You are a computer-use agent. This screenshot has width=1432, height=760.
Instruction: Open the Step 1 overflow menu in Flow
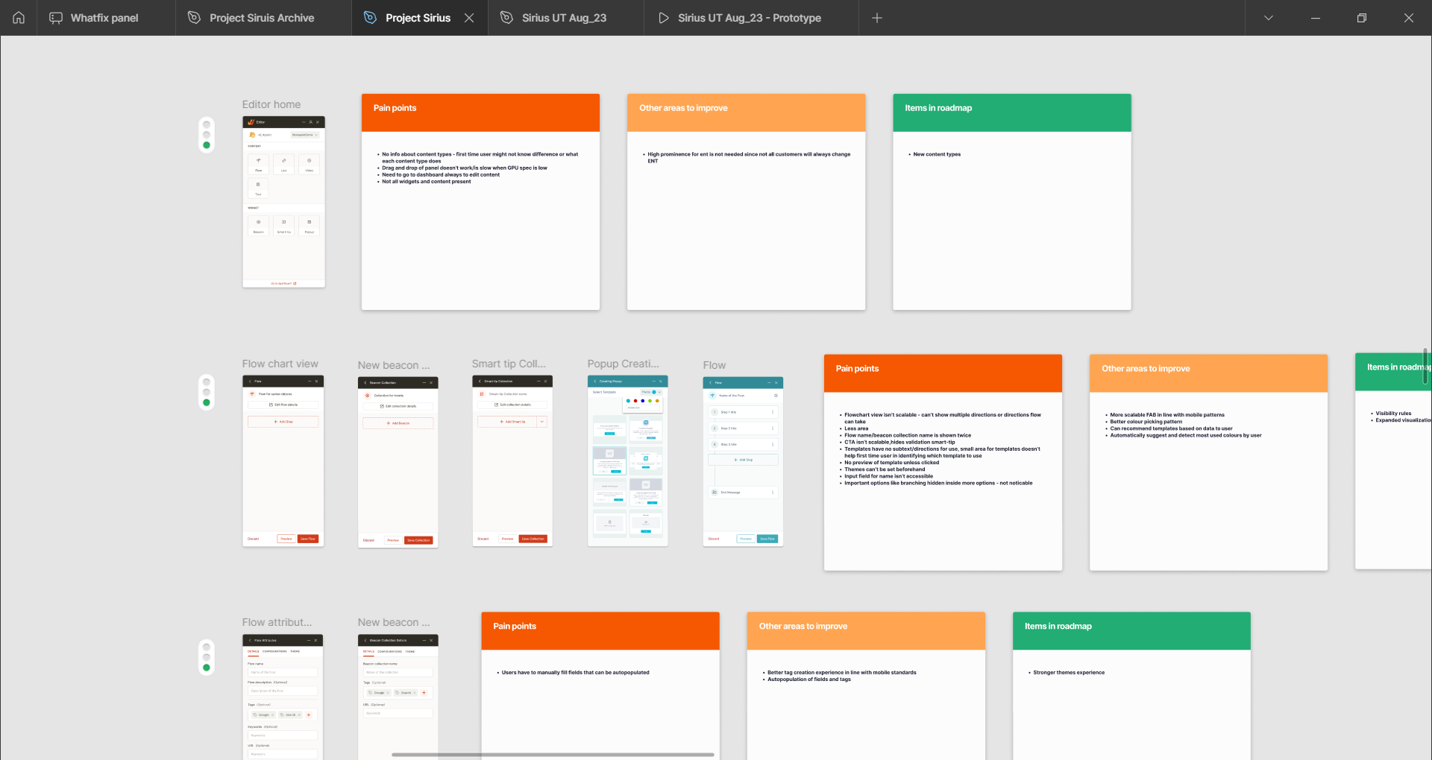click(x=773, y=412)
